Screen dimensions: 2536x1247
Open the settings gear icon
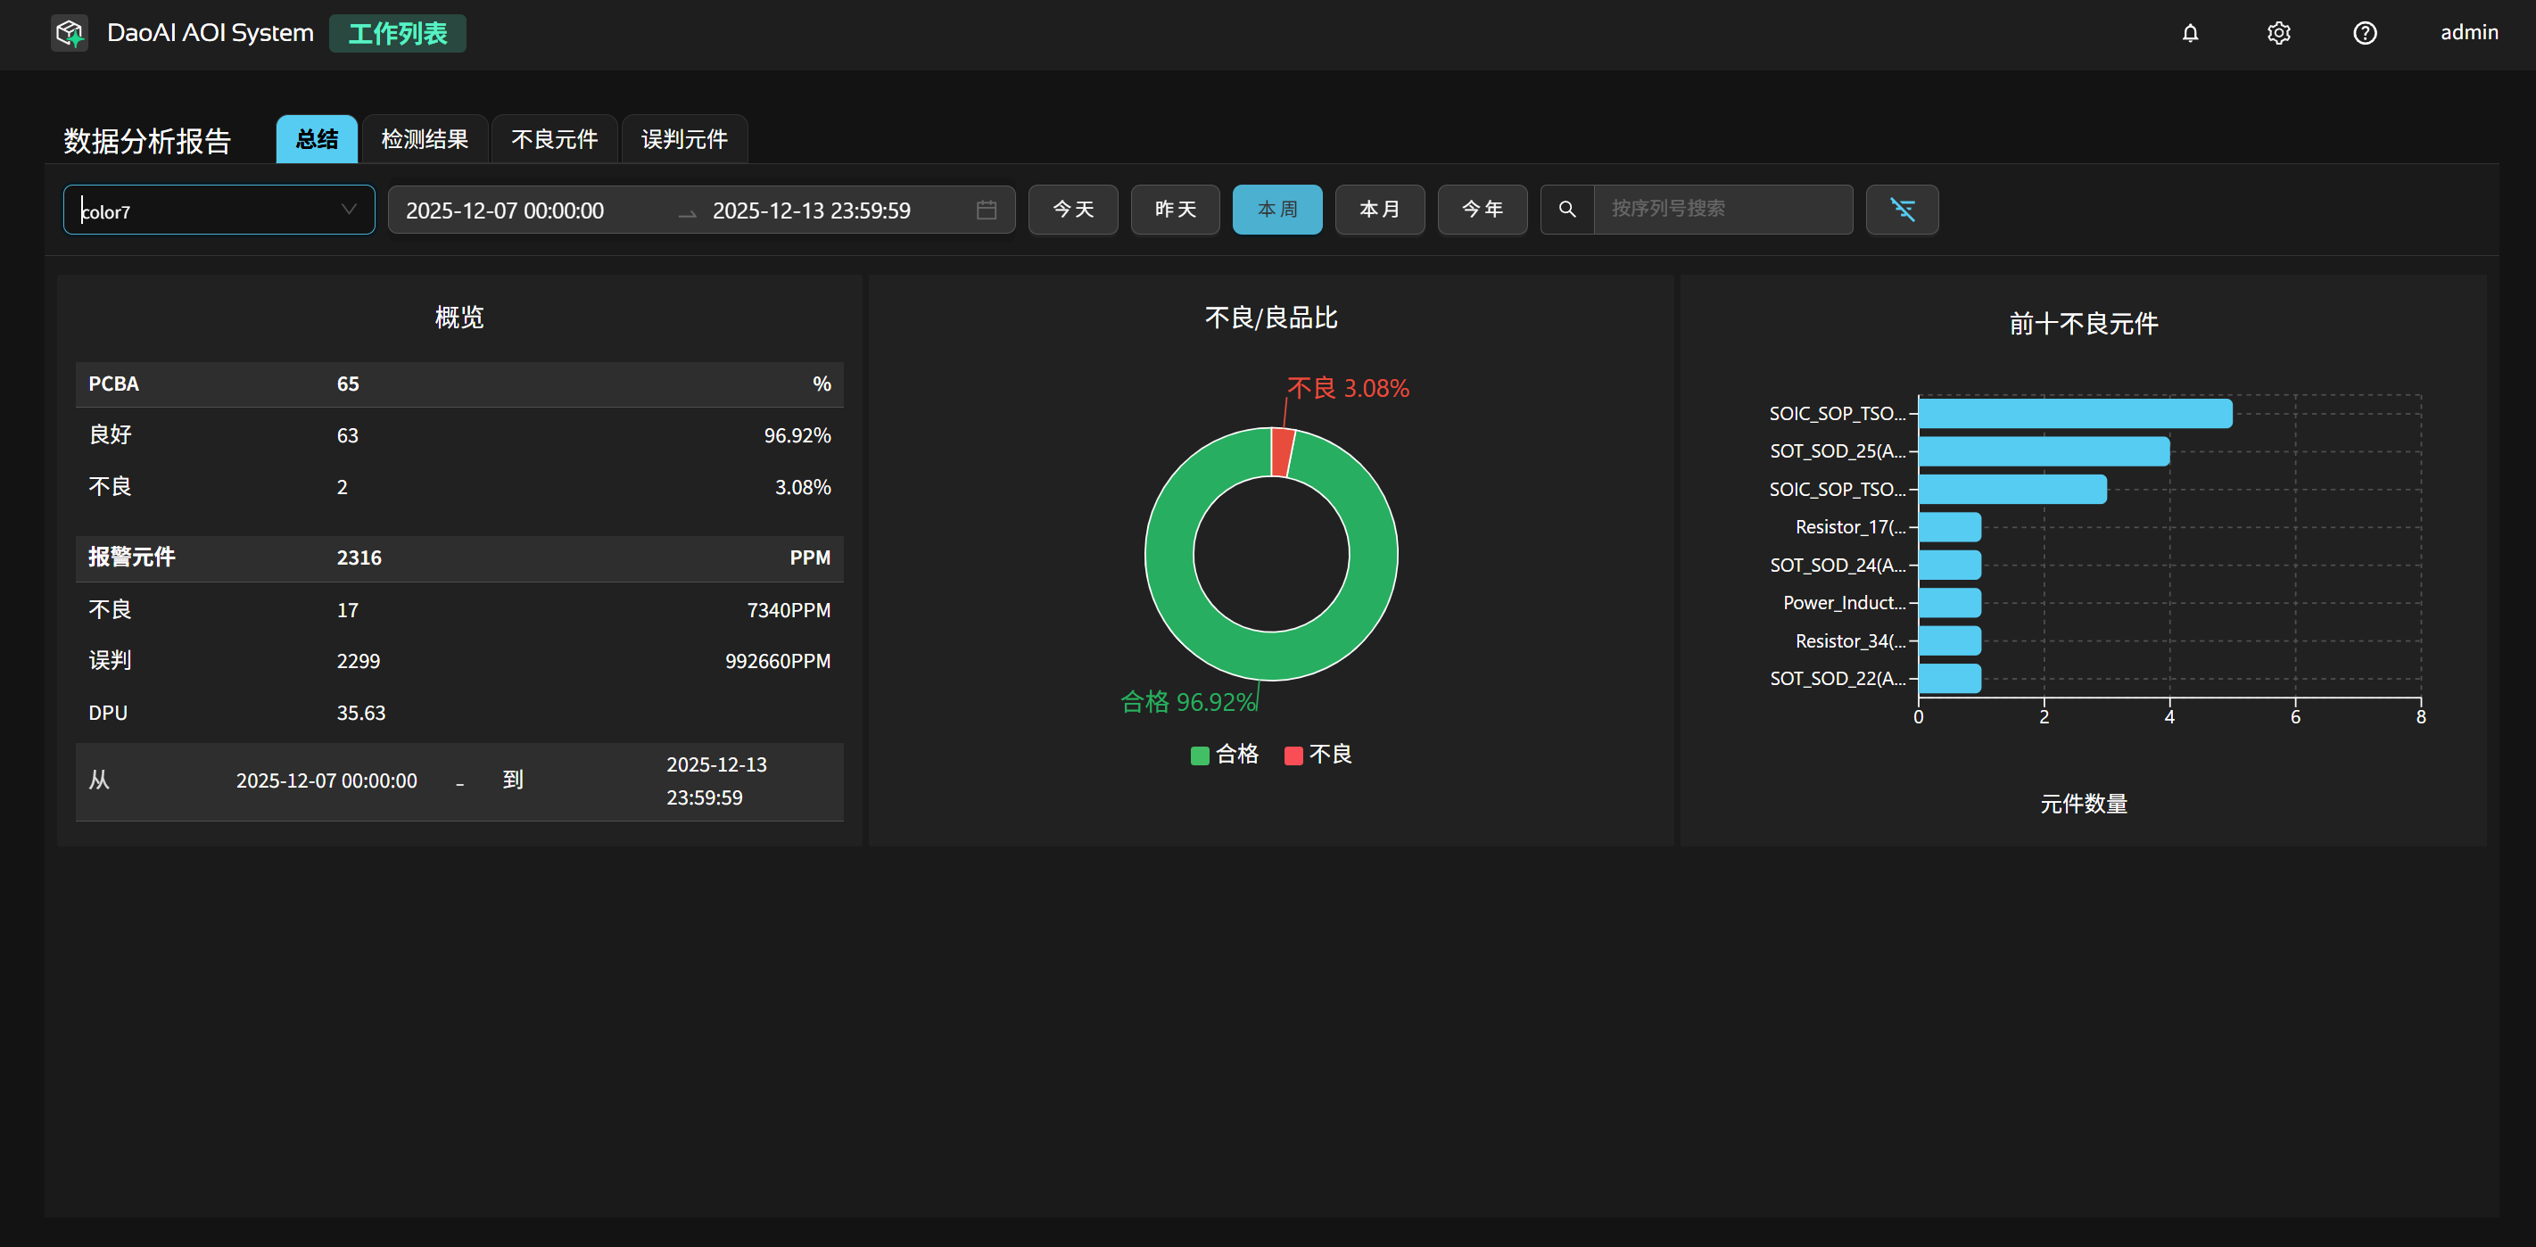[x=2278, y=34]
